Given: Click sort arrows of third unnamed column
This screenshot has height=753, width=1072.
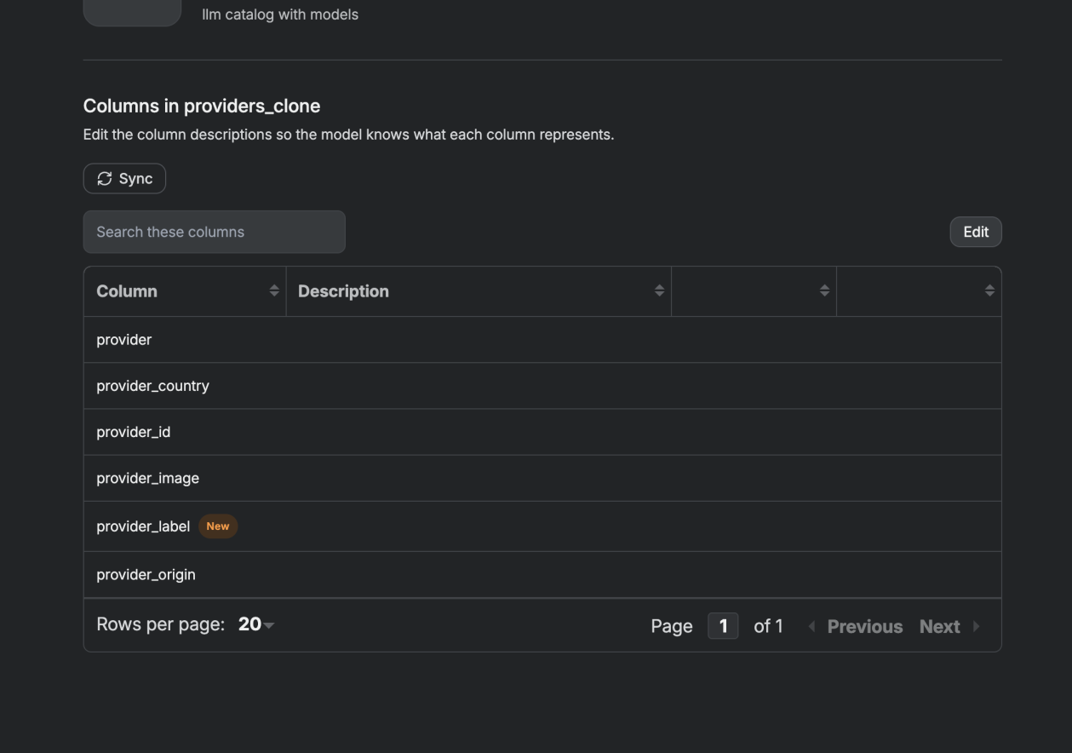Looking at the screenshot, I should (824, 291).
